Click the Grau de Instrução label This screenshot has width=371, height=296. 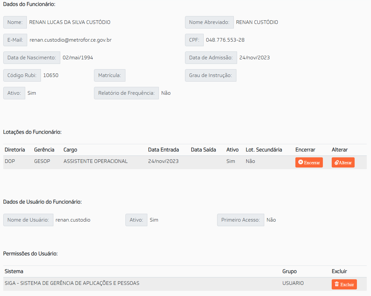211,75
